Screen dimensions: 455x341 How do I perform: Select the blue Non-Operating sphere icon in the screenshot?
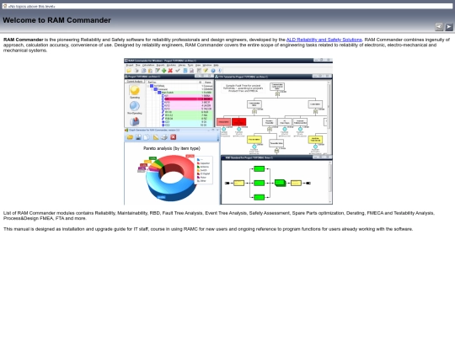click(x=135, y=106)
